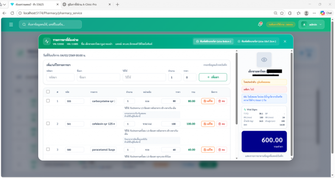The image size is (335, 178).
Task: Click the quantity field in cefalexin row
Action: pyautogui.click(x=129, y=124)
